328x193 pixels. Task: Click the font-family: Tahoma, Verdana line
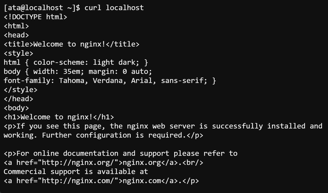pyautogui.click(x=110, y=81)
